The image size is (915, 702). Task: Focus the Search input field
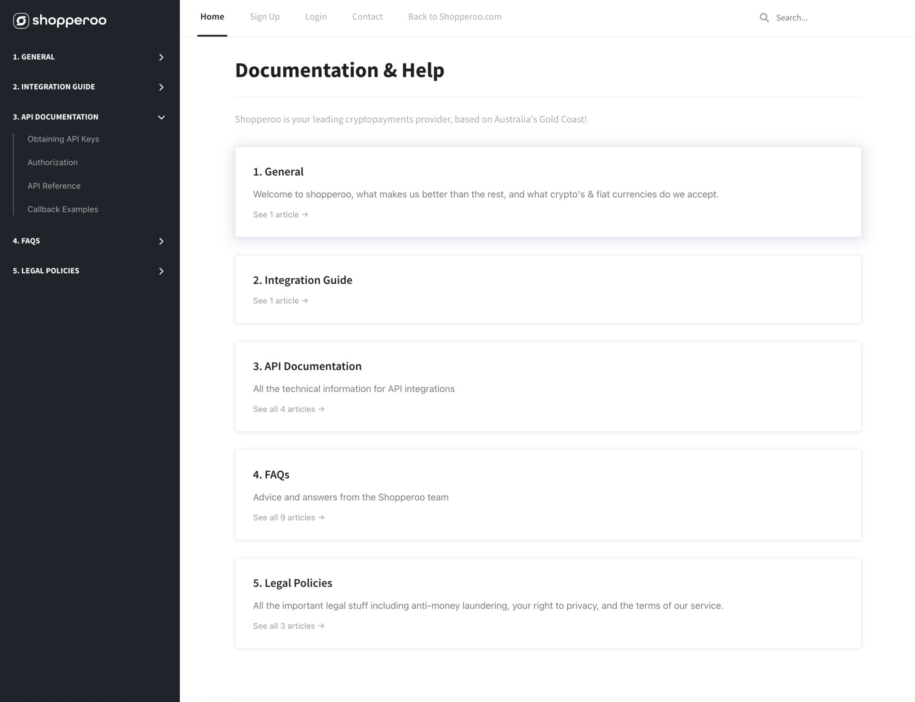point(814,18)
